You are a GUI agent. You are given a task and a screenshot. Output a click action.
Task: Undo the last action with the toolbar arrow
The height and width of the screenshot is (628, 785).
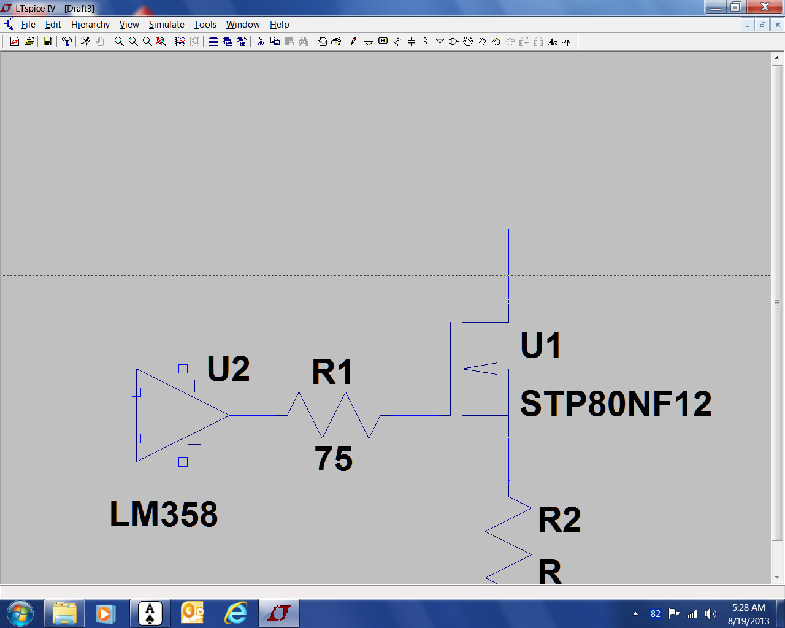point(496,42)
